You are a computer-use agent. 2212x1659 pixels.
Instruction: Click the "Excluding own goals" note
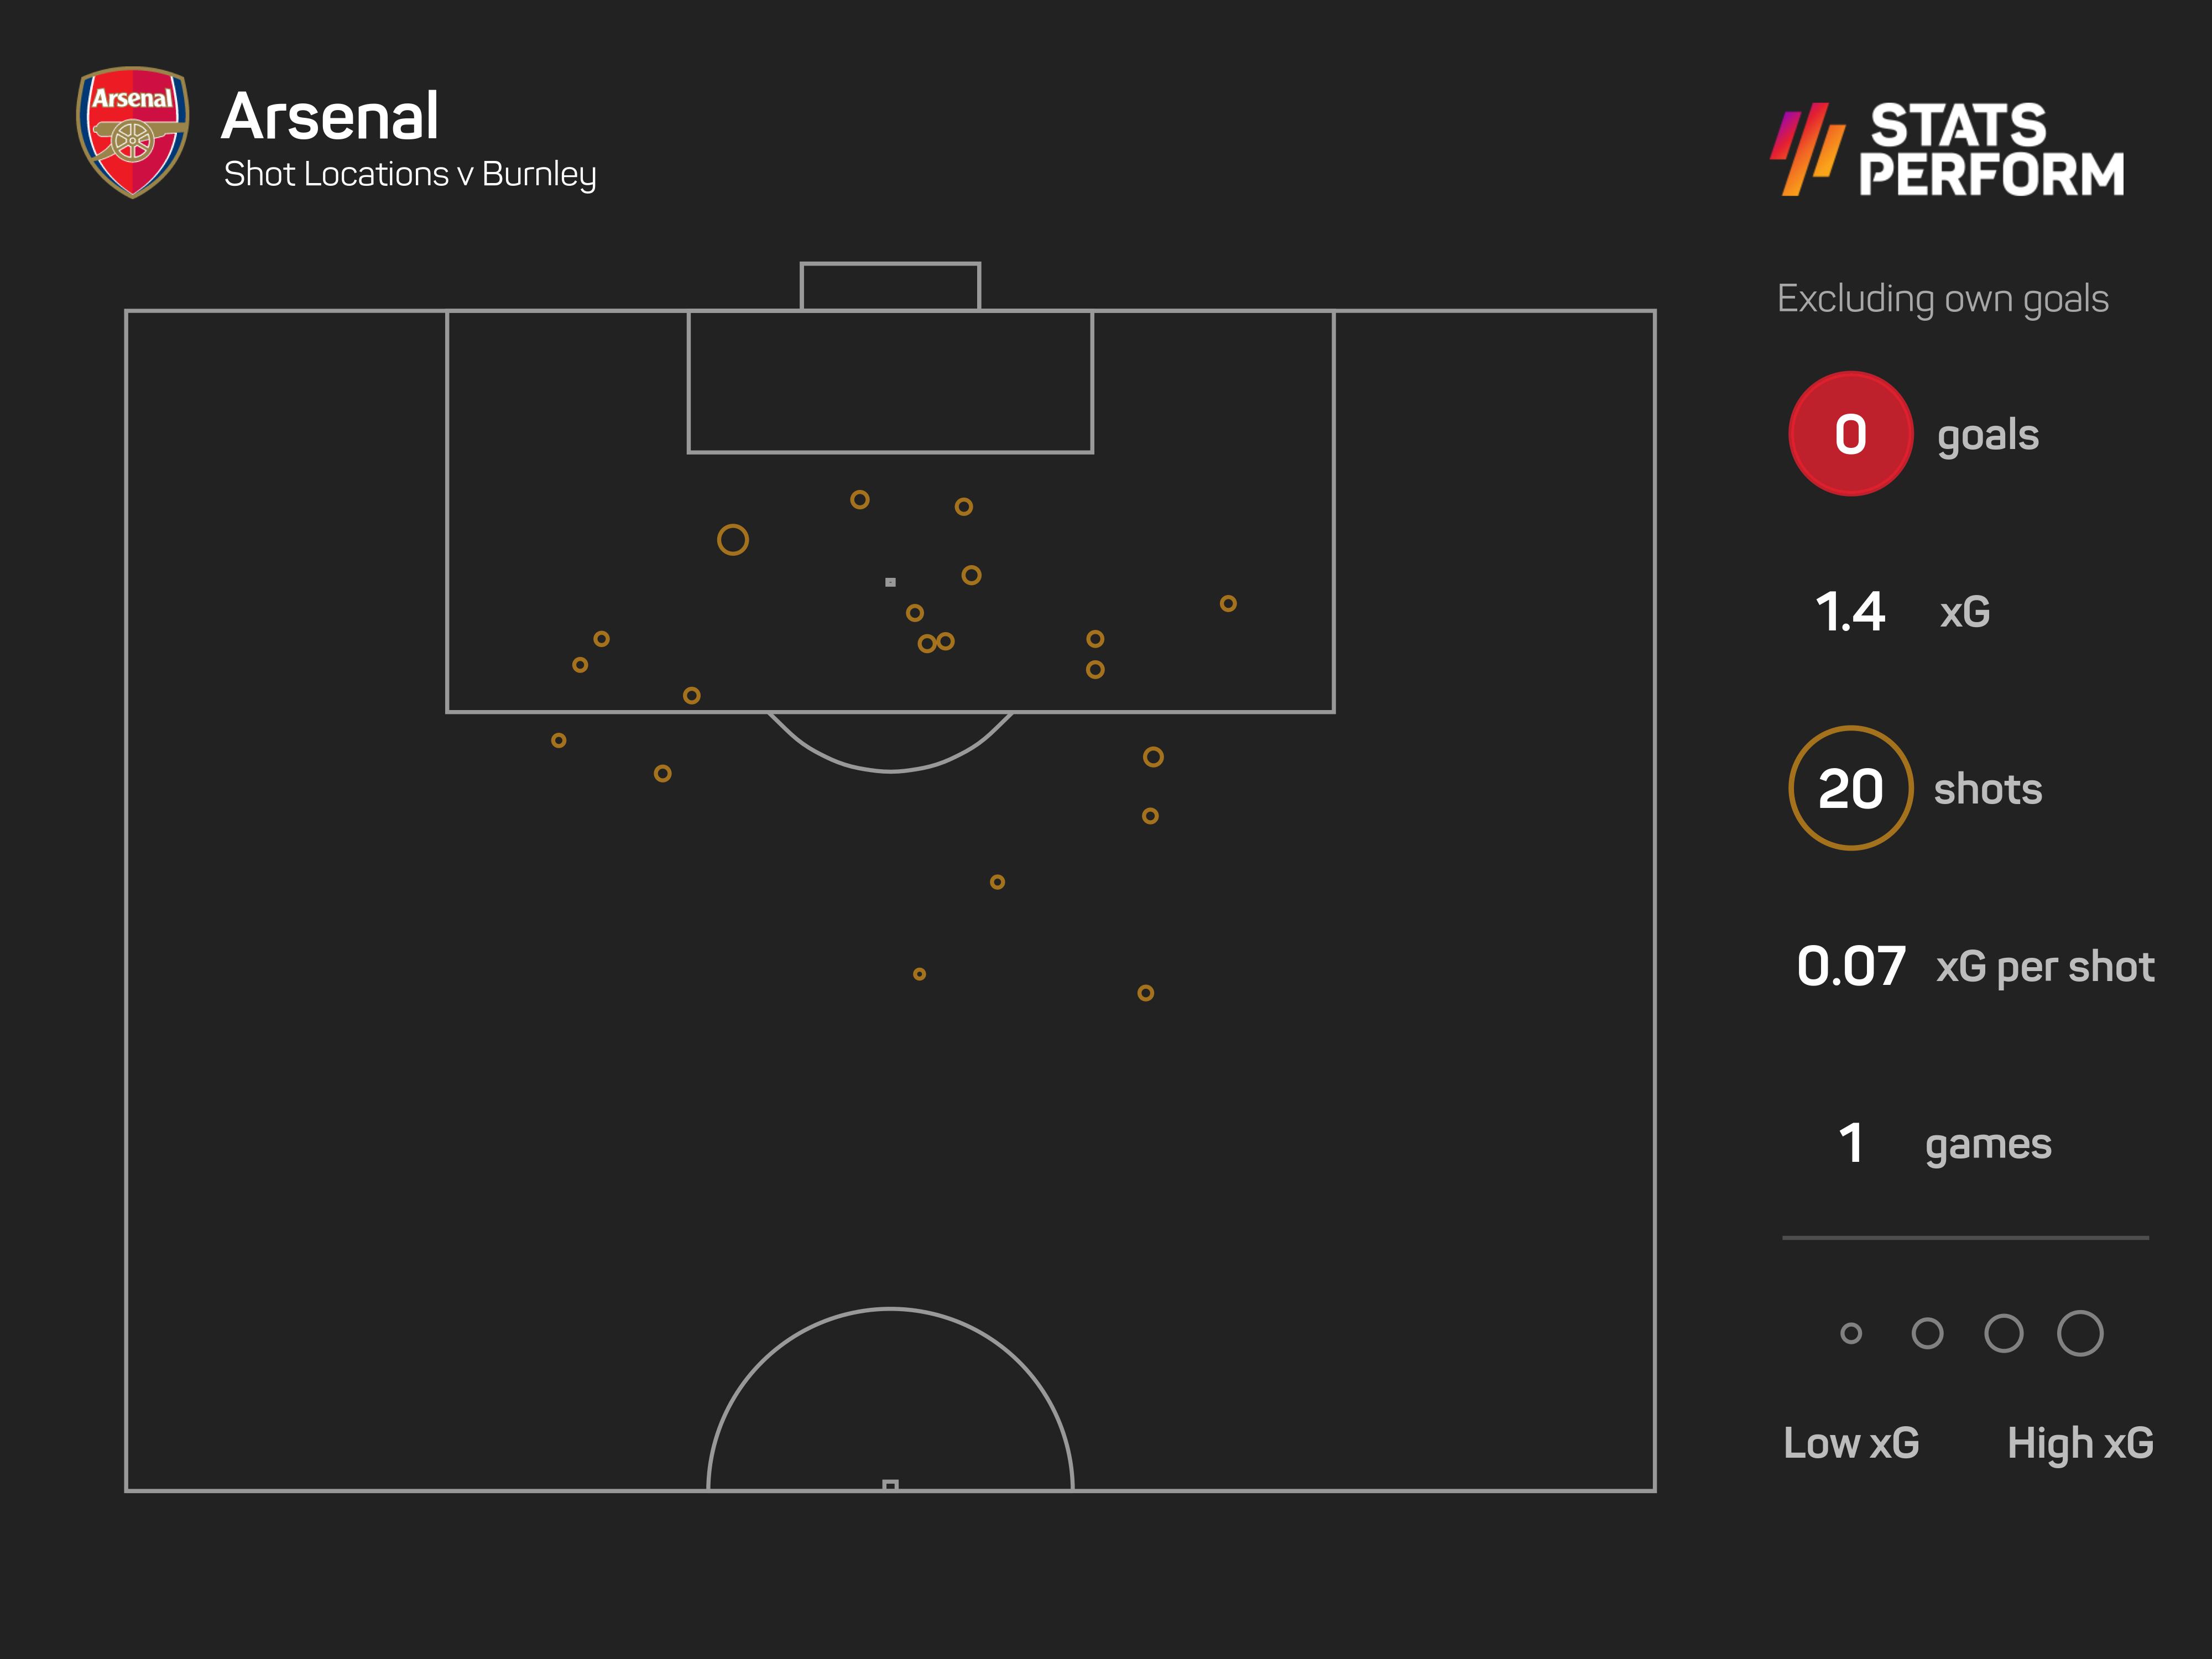click(x=1942, y=299)
